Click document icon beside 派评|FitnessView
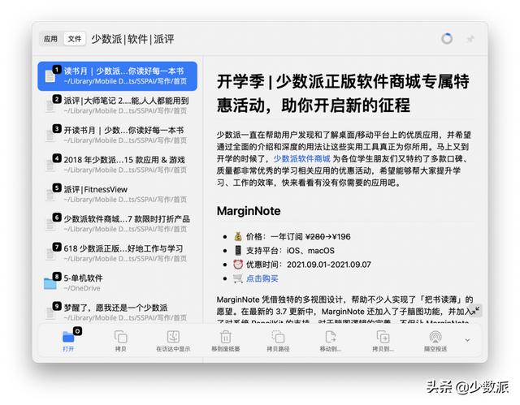 (x=50, y=195)
